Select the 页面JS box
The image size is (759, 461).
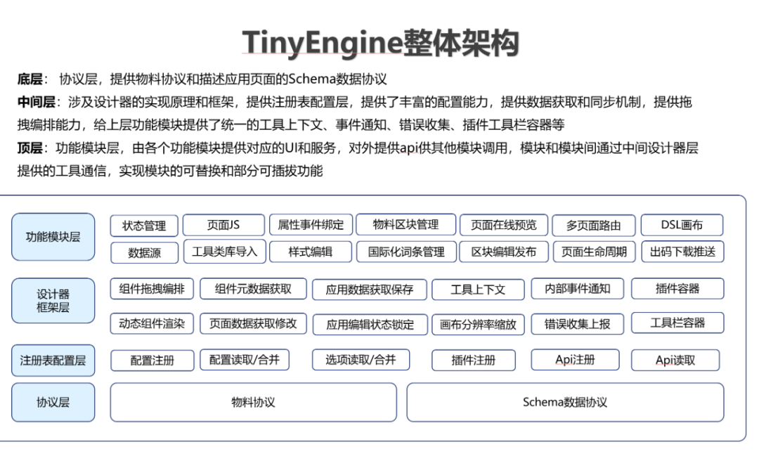[224, 225]
